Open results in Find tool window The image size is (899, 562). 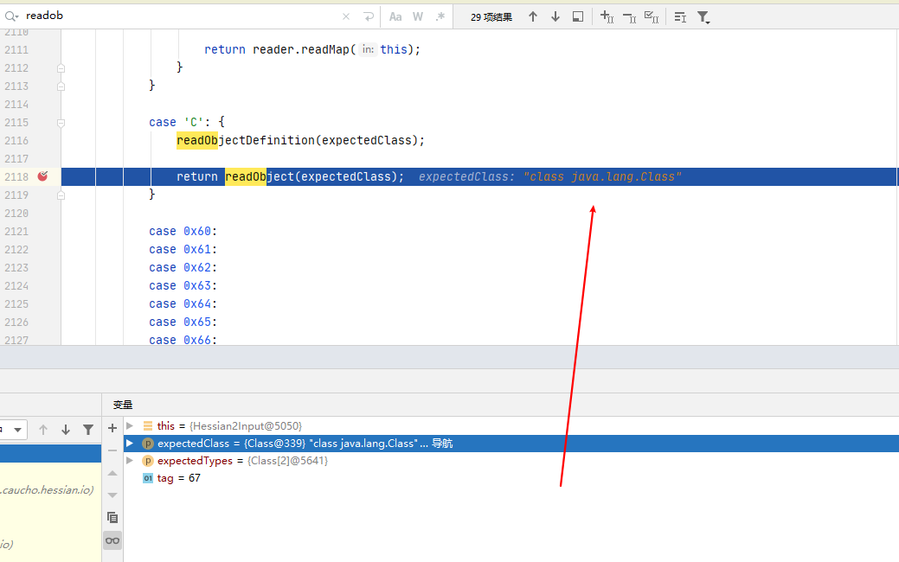578,16
